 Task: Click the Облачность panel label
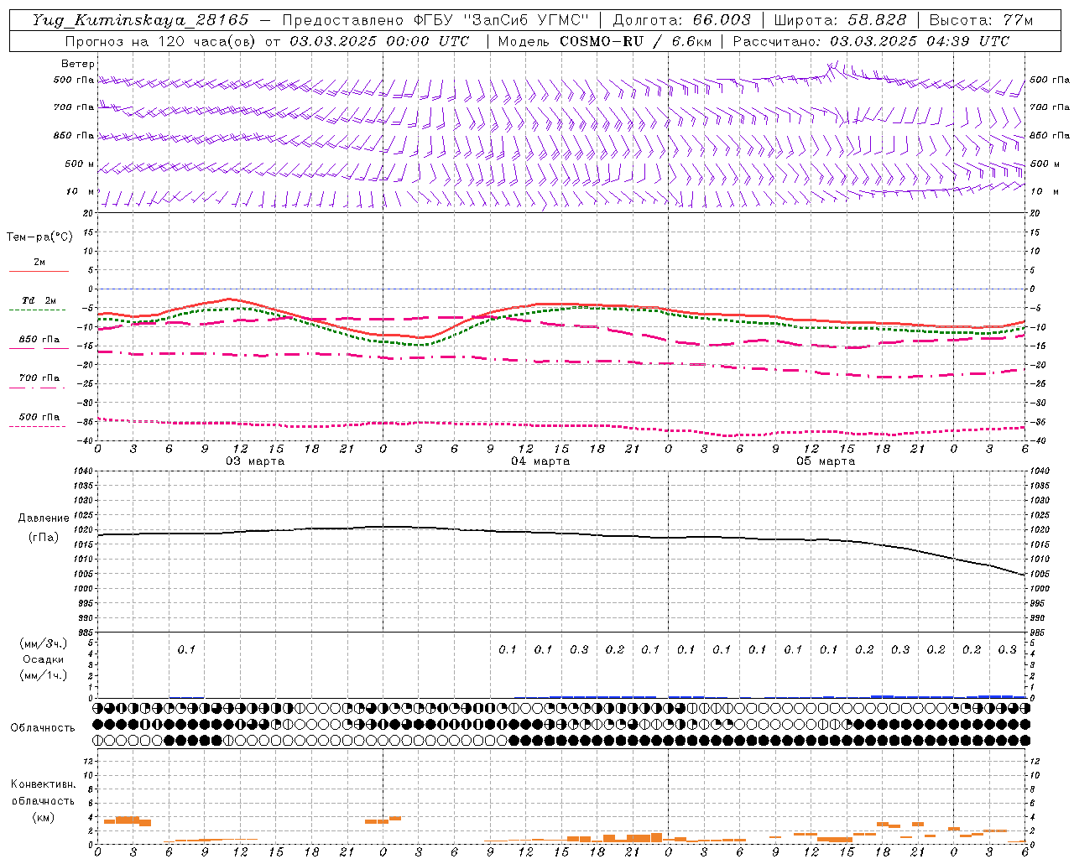click(x=43, y=728)
